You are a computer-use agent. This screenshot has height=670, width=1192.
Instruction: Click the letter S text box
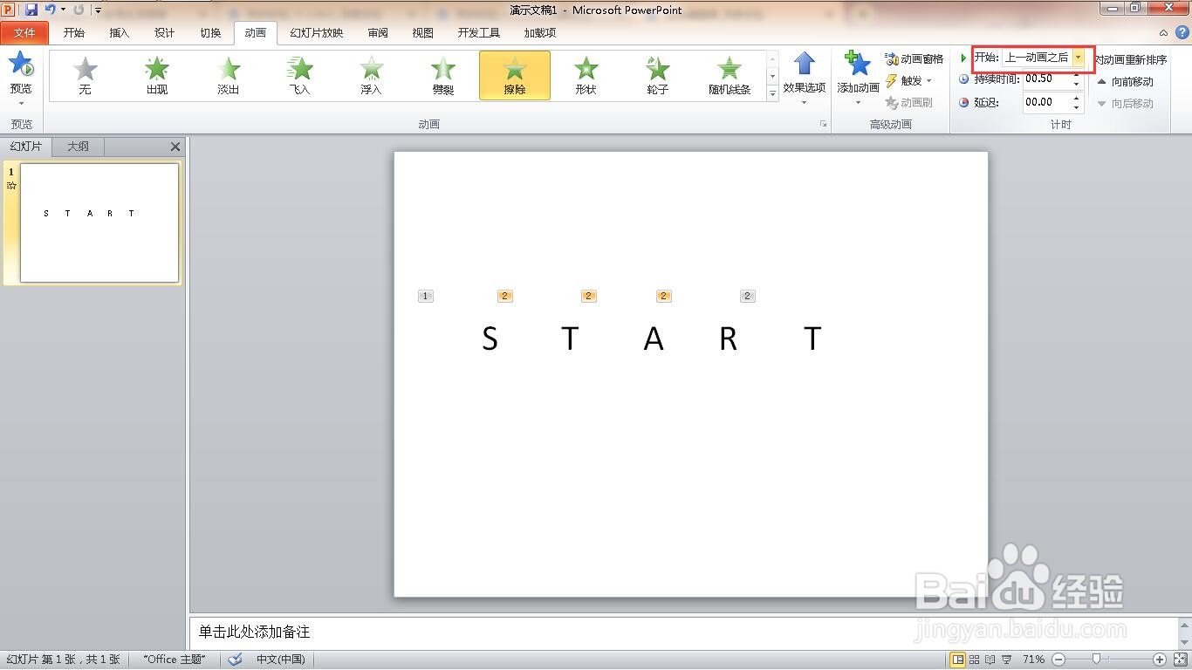tap(490, 338)
